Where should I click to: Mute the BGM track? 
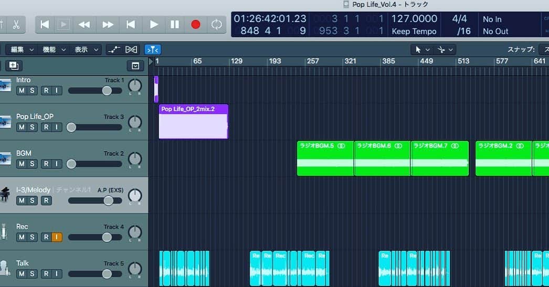point(22,164)
